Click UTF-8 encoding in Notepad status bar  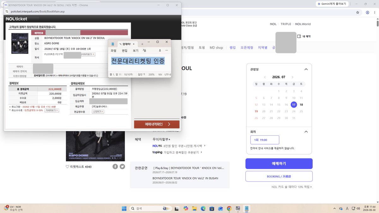point(167,74)
